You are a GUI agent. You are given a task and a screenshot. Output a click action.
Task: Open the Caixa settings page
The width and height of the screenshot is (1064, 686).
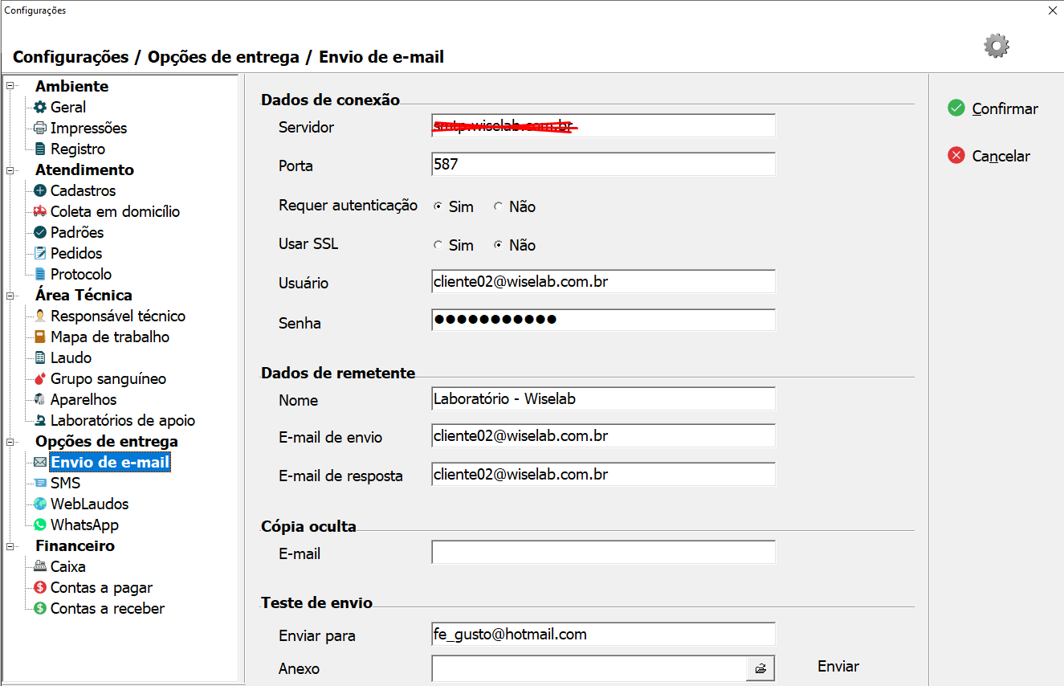click(68, 566)
